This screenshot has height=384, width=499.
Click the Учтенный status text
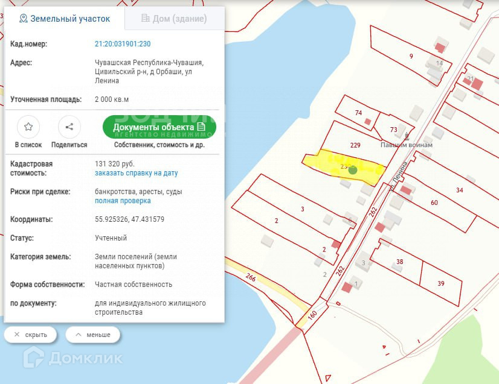(x=111, y=238)
